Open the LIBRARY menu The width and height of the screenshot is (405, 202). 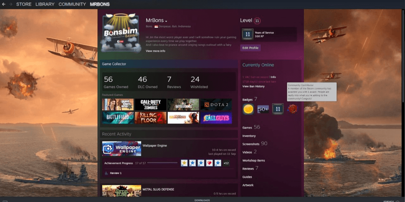[x=45, y=4]
